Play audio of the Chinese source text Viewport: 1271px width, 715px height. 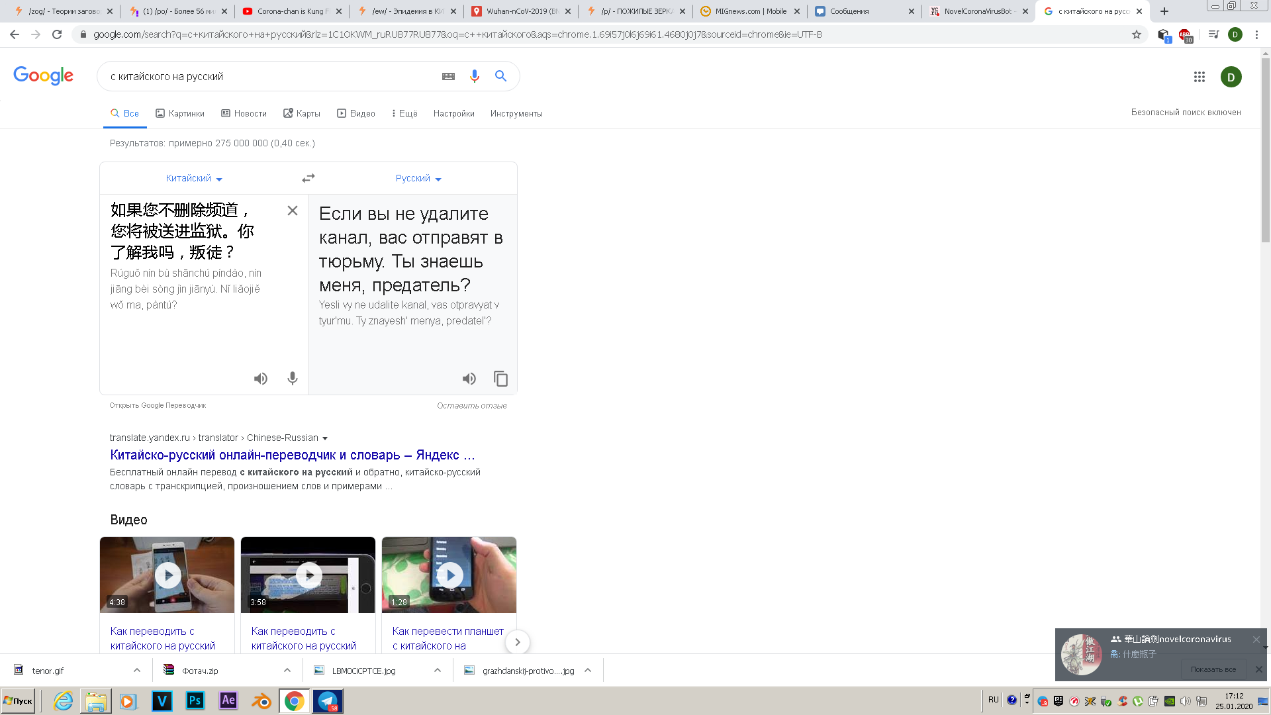[x=261, y=379]
